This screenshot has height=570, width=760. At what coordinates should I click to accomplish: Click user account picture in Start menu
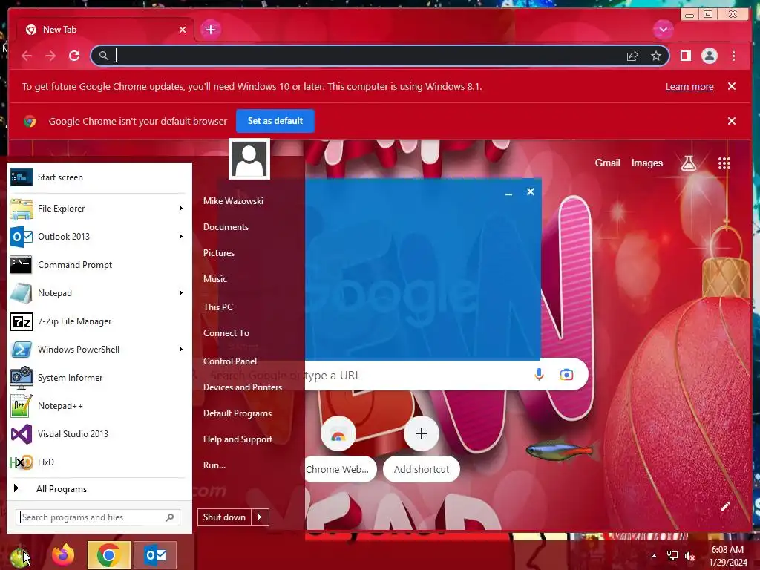[x=249, y=159]
